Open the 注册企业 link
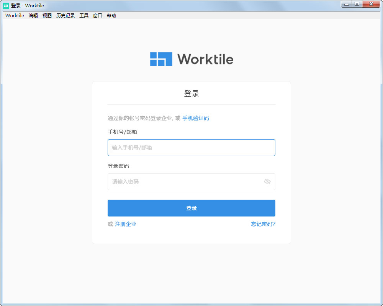 click(126, 224)
